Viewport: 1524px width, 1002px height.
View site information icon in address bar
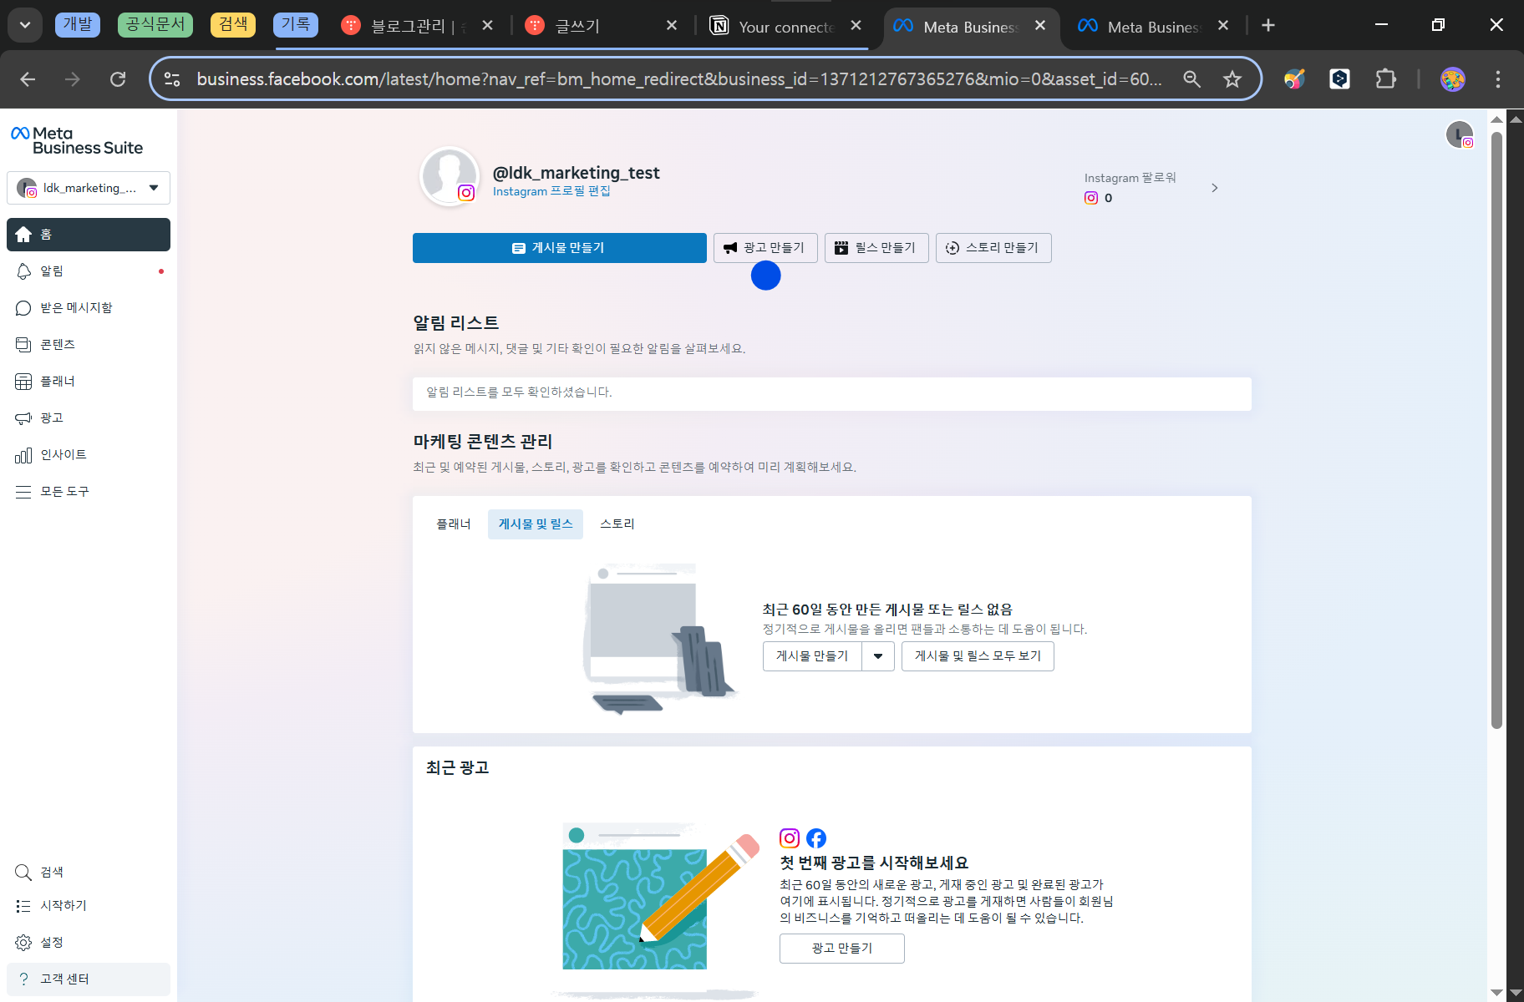(172, 79)
